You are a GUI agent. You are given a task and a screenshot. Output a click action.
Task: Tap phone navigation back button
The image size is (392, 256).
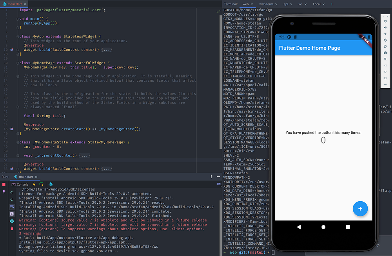coord(299,227)
